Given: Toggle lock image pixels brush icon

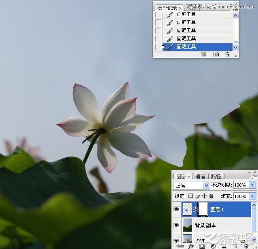Looking at the screenshot, I should [198, 196].
